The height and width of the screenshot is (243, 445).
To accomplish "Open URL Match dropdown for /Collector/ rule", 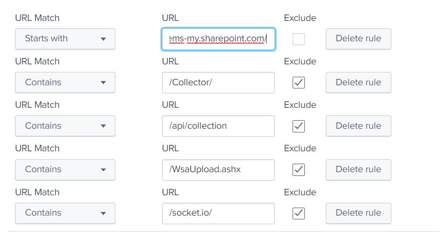I will pyautogui.click(x=65, y=82).
